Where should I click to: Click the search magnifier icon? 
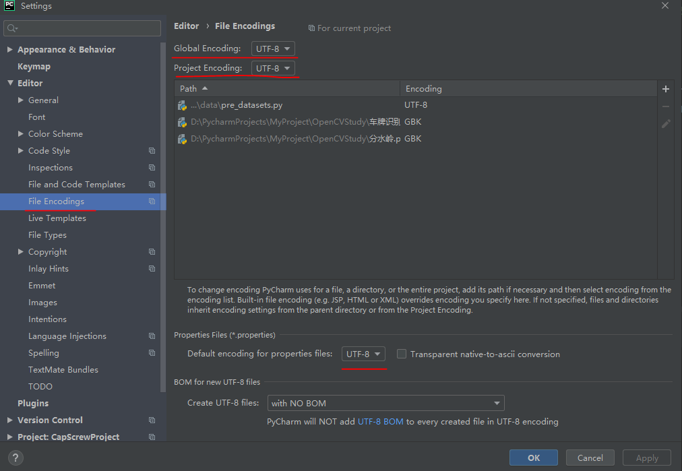[x=12, y=28]
